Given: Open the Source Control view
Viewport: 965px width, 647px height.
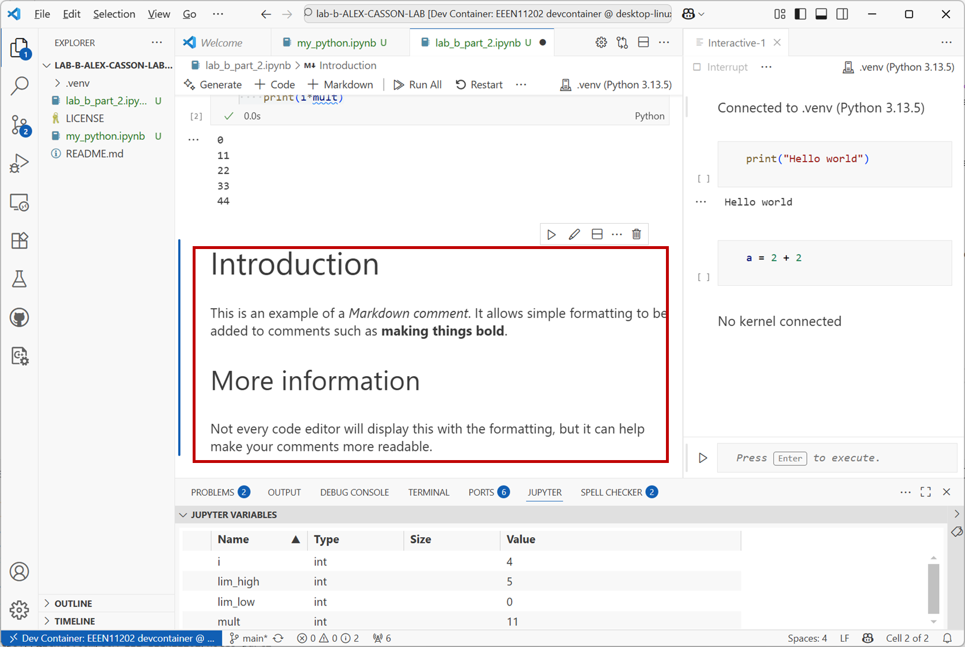Looking at the screenshot, I should point(20,125).
